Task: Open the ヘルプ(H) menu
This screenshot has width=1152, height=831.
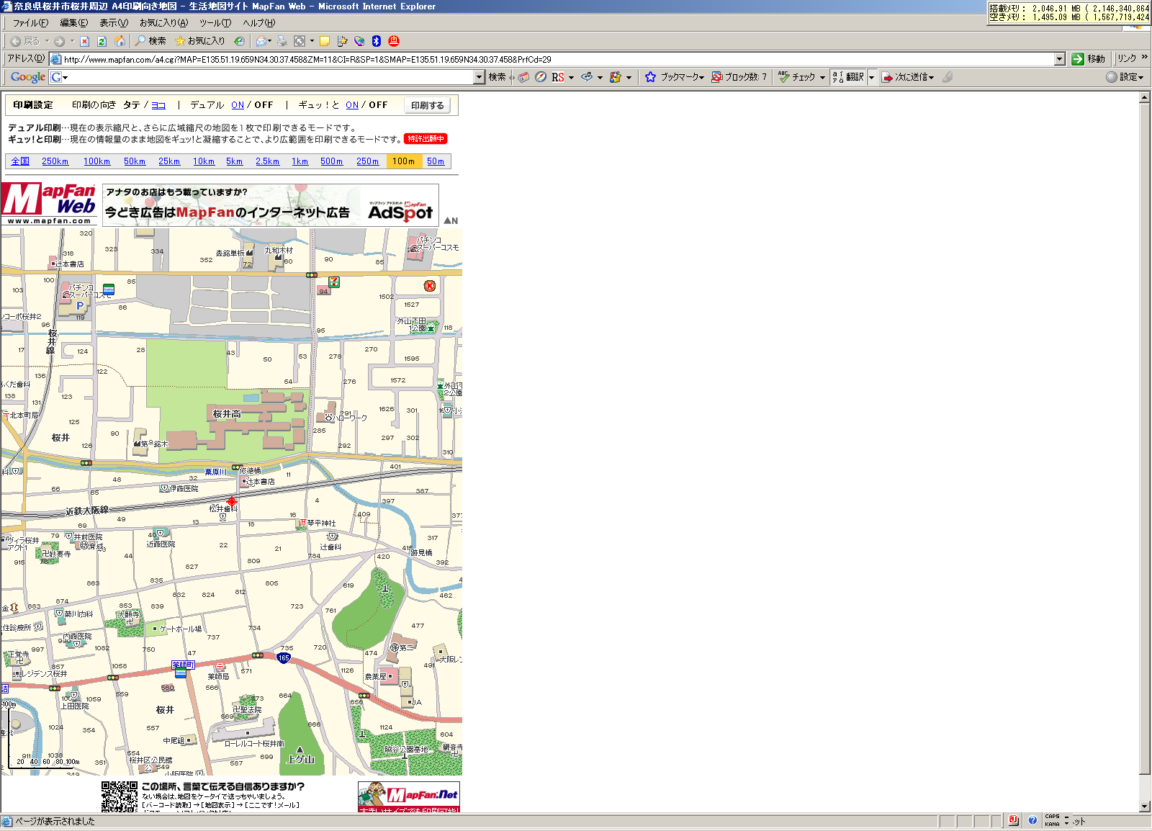Action: 259,23
